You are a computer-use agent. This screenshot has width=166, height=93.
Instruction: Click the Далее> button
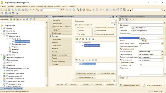[x=86, y=84]
